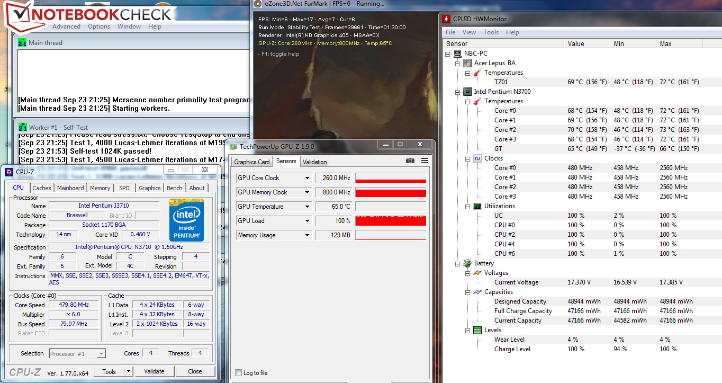
Task: Switch to the Mainboard tab in CPU-Z
Action: [x=70, y=188]
